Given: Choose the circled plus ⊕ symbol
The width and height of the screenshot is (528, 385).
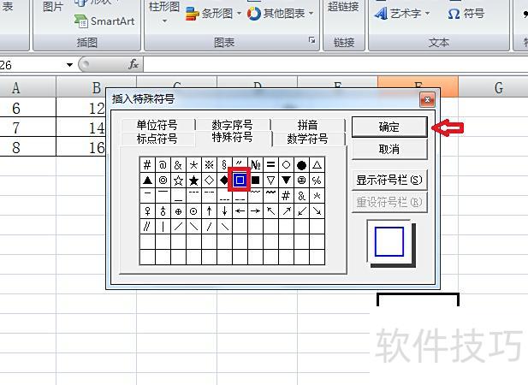Looking at the screenshot, I should [178, 211].
